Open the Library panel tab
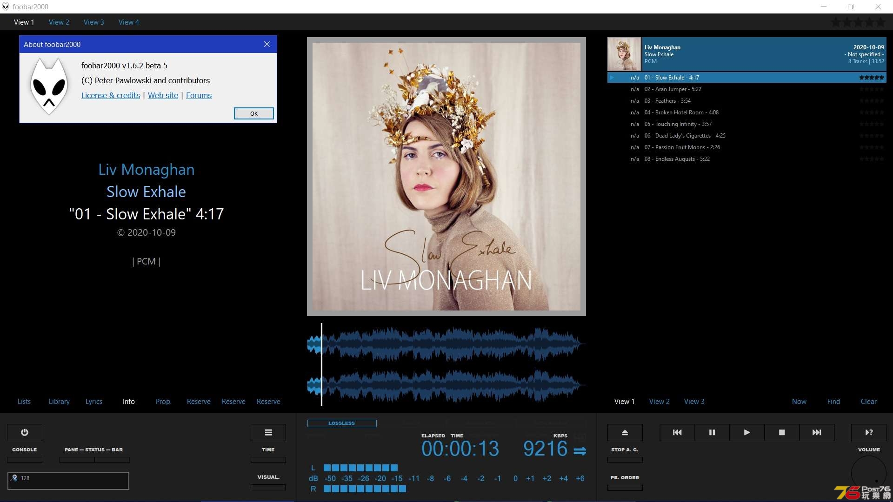The height and width of the screenshot is (502, 893). [x=59, y=402]
